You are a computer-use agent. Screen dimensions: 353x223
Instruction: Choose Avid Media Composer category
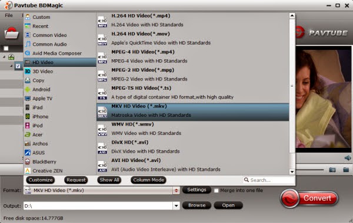point(59,53)
